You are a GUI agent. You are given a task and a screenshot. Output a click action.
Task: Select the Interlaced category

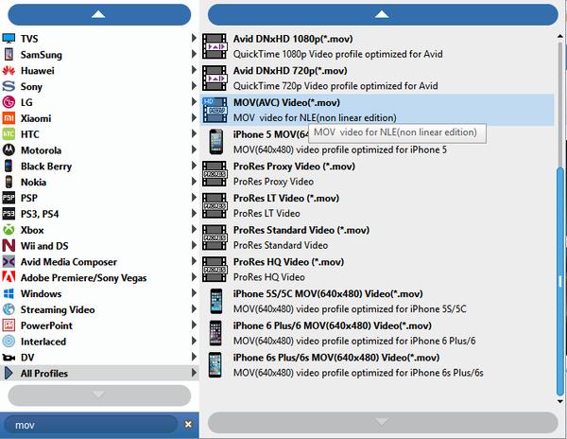pyautogui.click(x=43, y=342)
